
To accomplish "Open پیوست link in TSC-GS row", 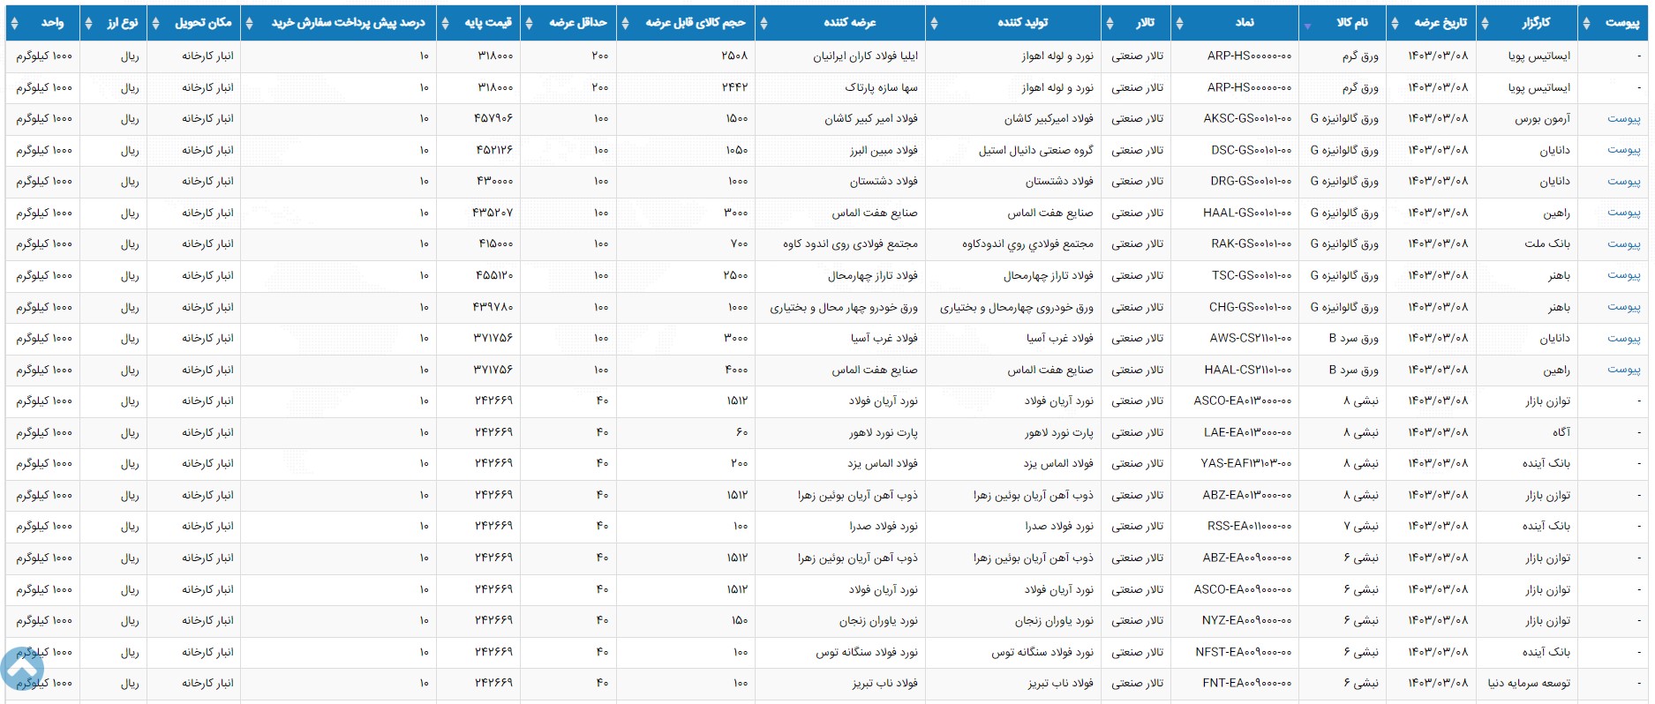I will pos(1623,275).
